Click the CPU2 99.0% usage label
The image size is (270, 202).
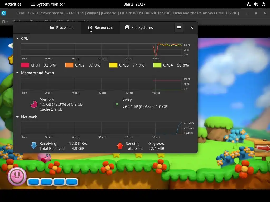88,65
